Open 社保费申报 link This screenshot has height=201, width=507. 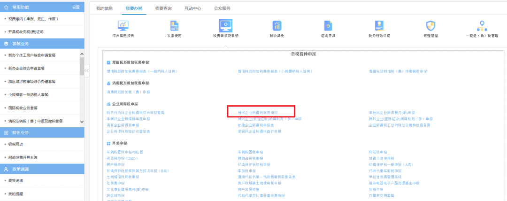pyautogui.click(x=116, y=183)
